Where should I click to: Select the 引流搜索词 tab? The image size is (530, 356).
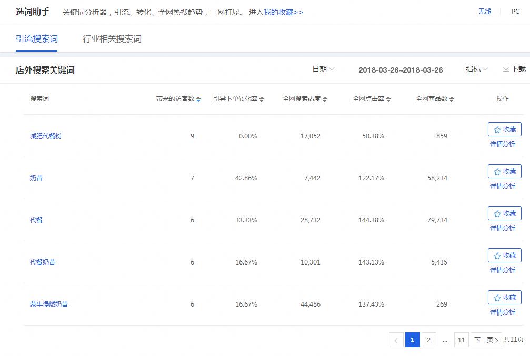coord(37,38)
